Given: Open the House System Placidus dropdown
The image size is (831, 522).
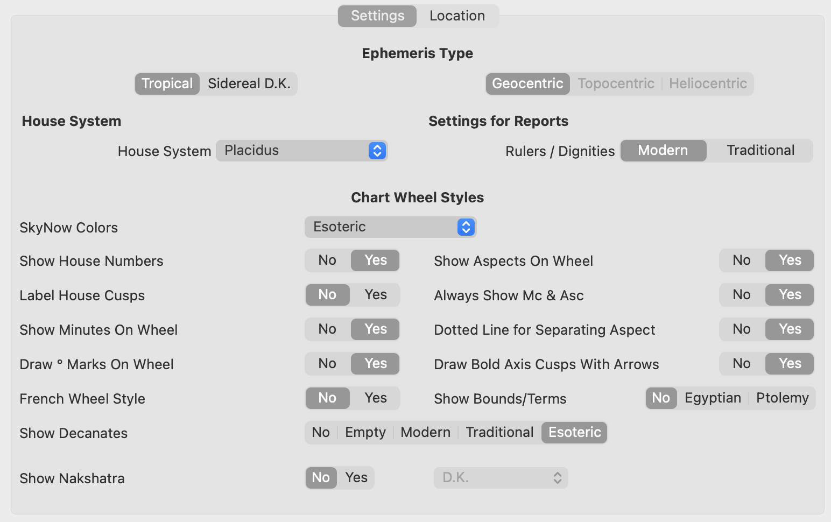Looking at the screenshot, I should [x=301, y=151].
